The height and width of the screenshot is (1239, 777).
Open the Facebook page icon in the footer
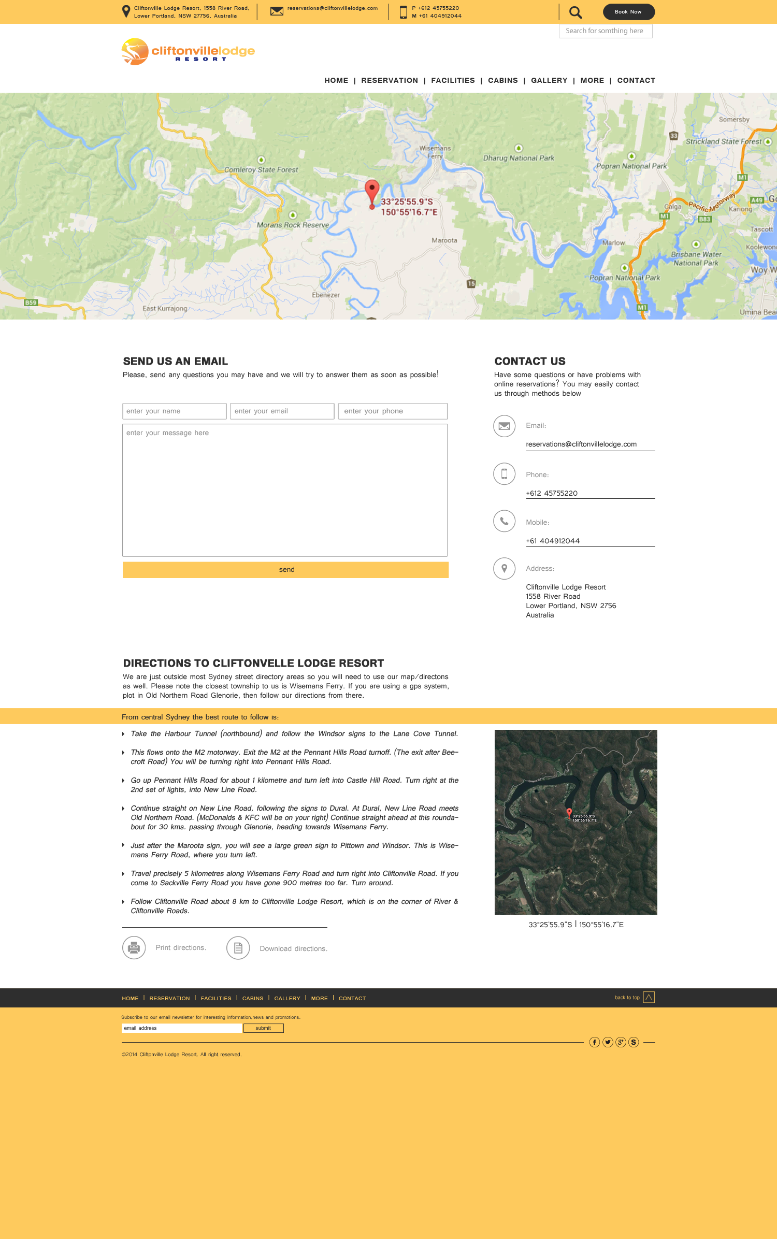pyautogui.click(x=595, y=1042)
